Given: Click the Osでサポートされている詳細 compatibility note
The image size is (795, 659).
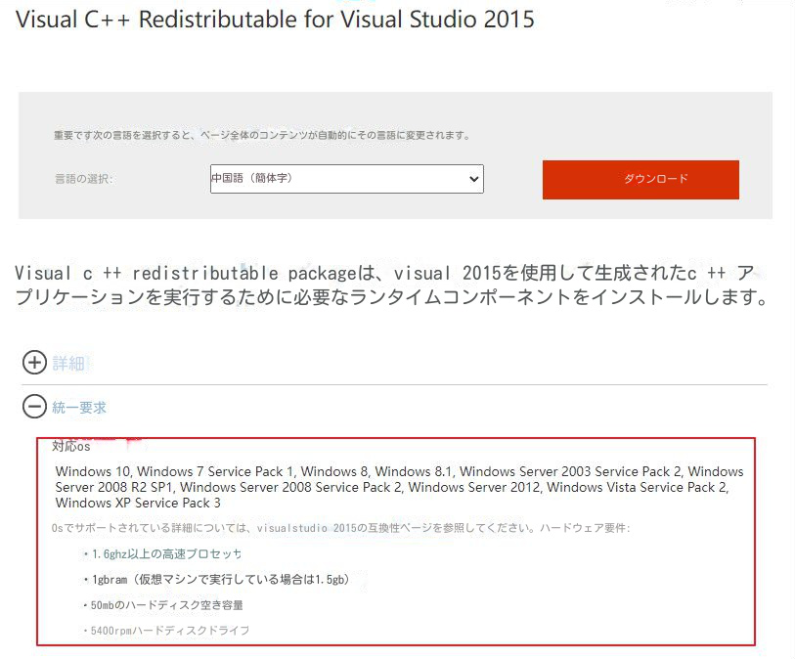Looking at the screenshot, I should (340, 528).
